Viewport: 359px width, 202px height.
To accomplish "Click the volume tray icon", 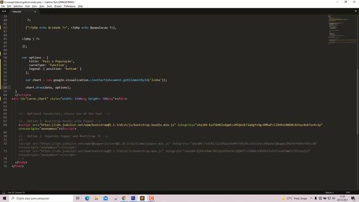I will coord(334,198).
